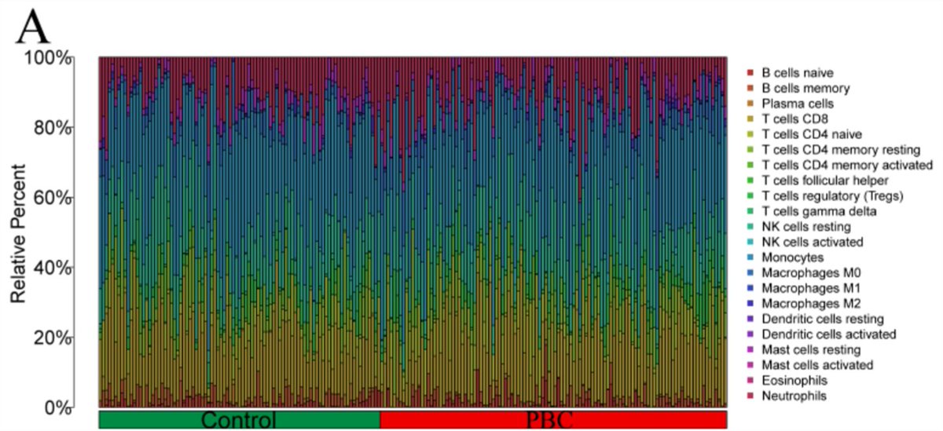This screenshot has width=943, height=431.
Task: Click the 60% y-axis tick label
Action: click(x=53, y=198)
